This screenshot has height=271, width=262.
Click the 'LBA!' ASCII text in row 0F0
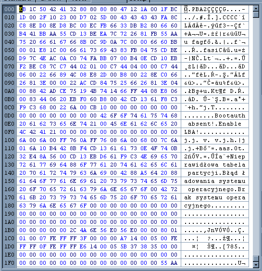[191, 132]
